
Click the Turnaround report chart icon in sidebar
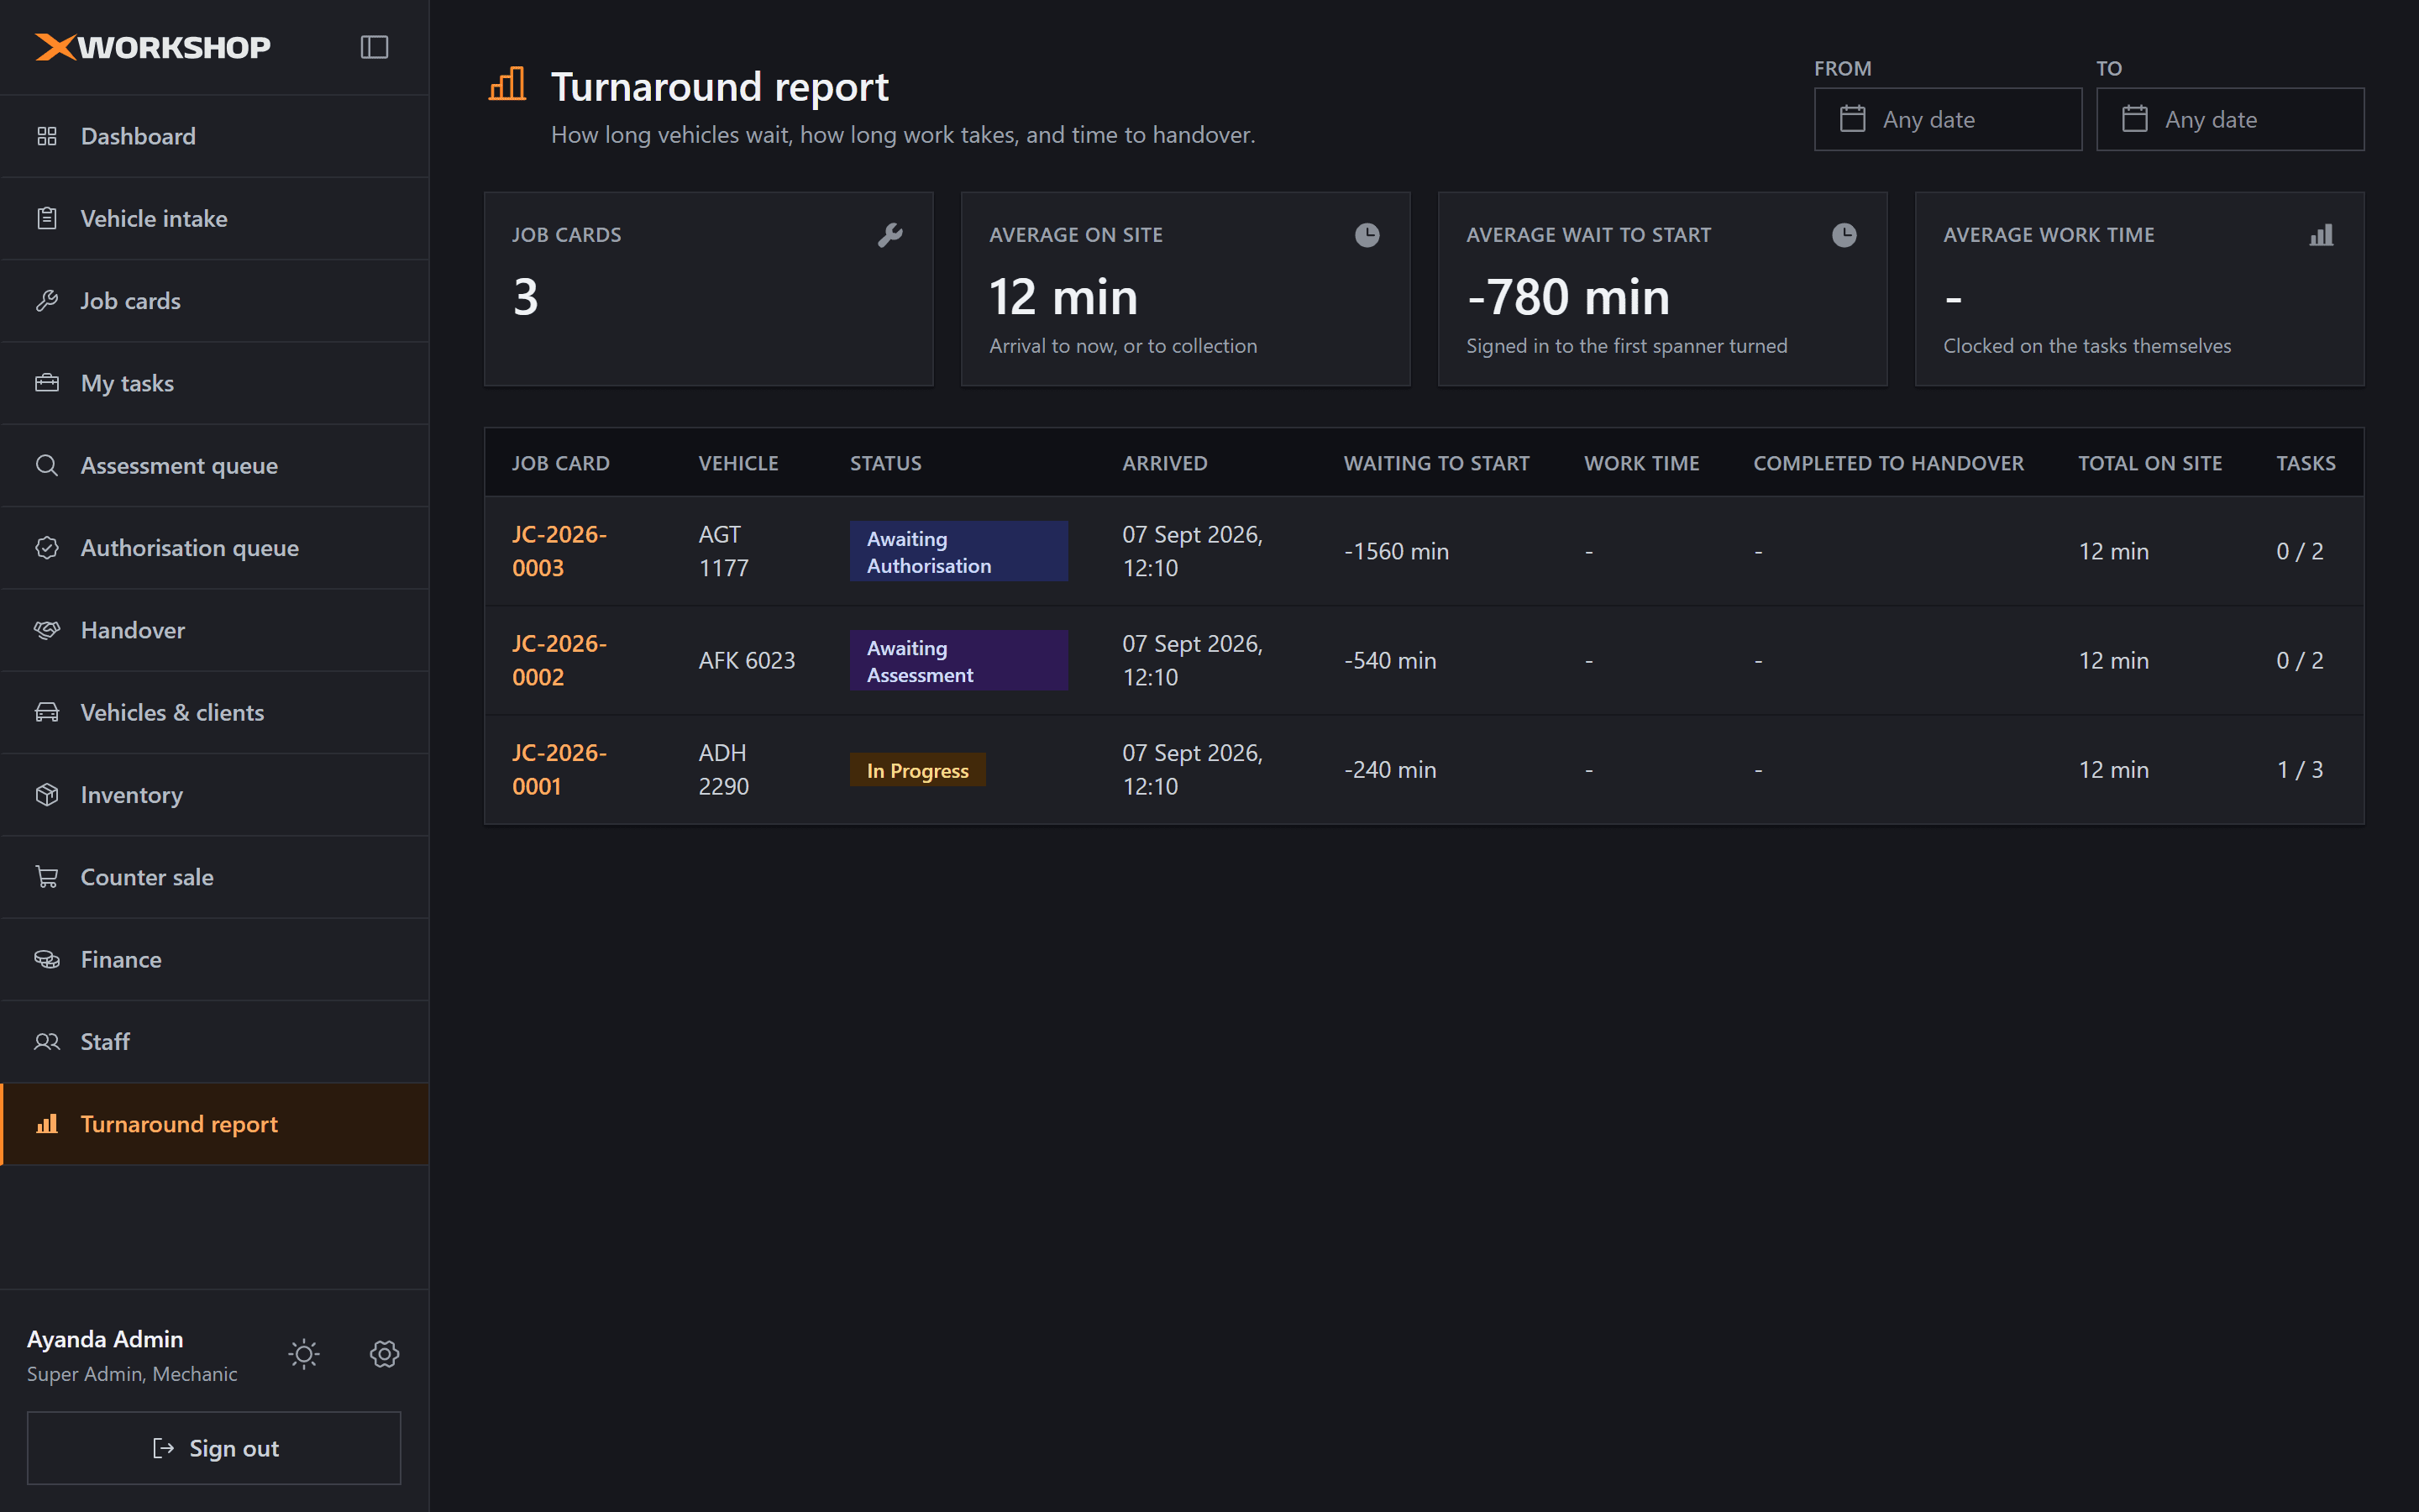pos(47,1124)
